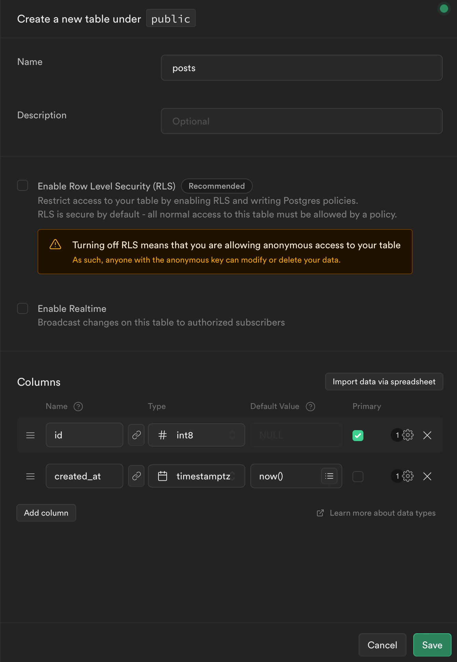Click the Type column header
Screen dimensions: 457x662
click(157, 406)
